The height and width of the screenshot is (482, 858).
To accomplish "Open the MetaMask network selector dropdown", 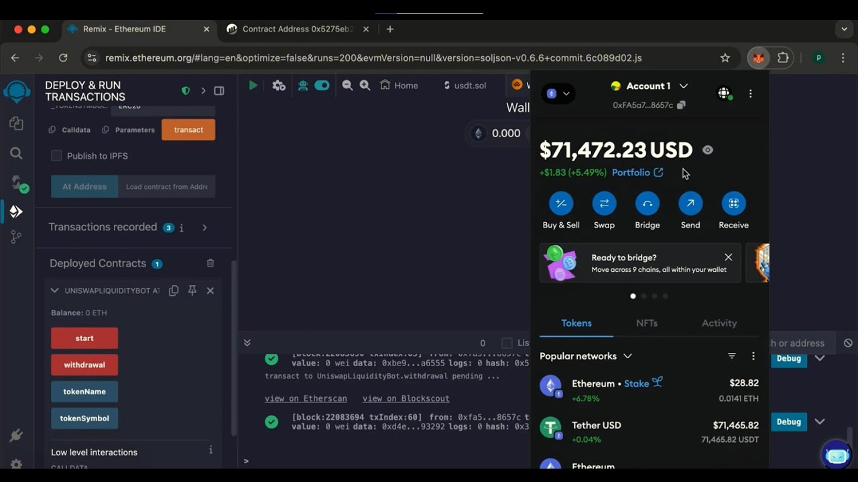I will point(558,94).
